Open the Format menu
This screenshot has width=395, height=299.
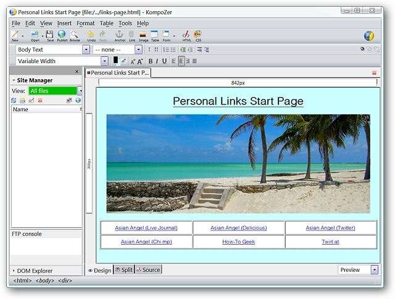pyautogui.click(x=85, y=23)
